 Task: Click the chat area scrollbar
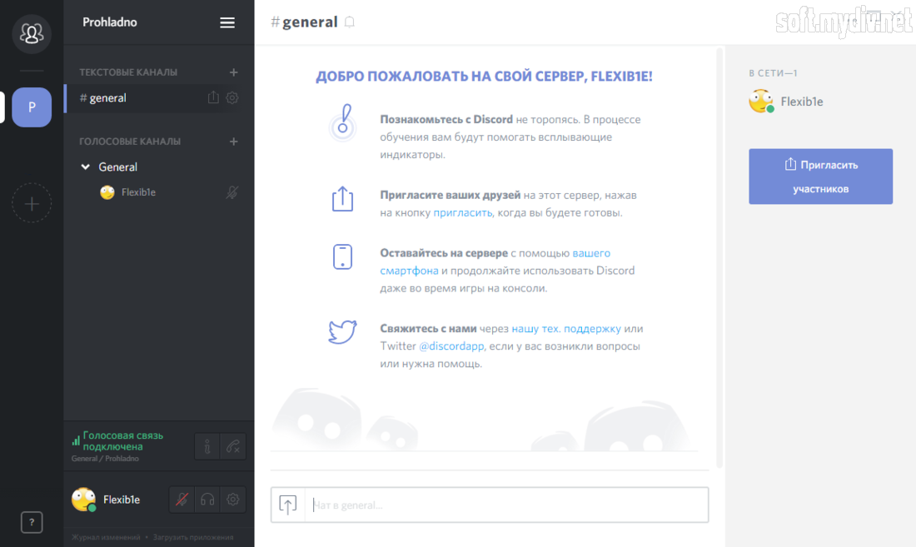pyautogui.click(x=719, y=257)
